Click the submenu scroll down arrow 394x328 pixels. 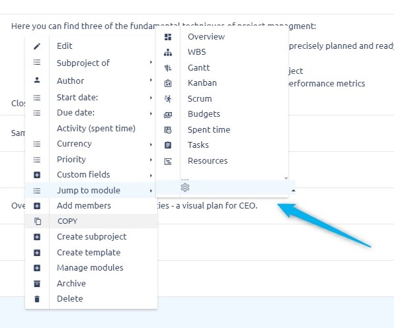tap(286, 178)
